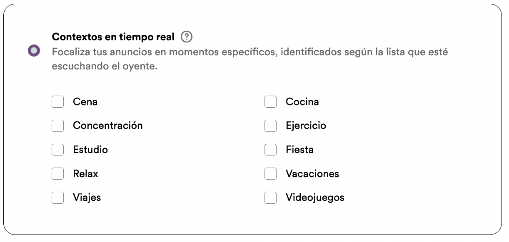
Task: Check the Cena checkbox
Action: (x=57, y=101)
